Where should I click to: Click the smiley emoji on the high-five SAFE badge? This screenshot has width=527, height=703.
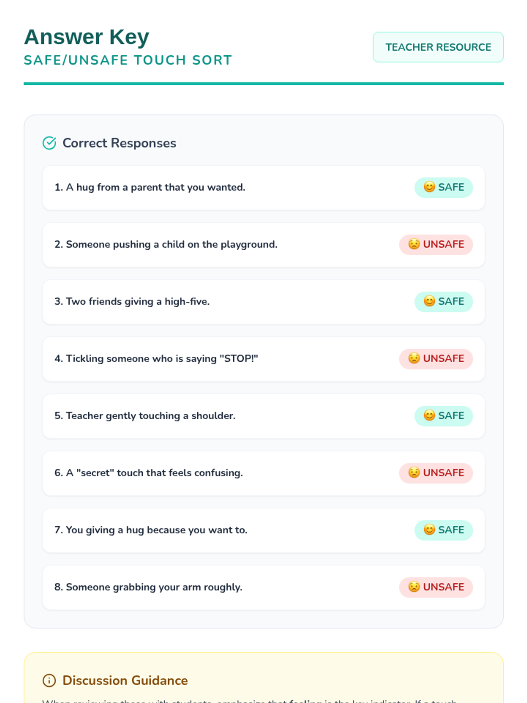coord(429,301)
